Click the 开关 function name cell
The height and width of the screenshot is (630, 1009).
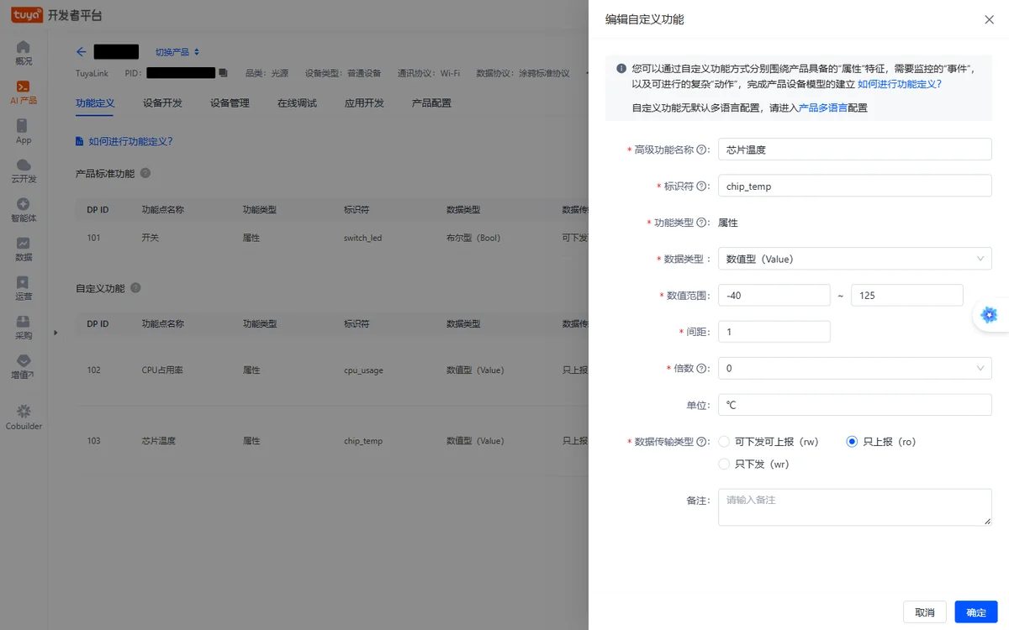pyautogui.click(x=150, y=238)
